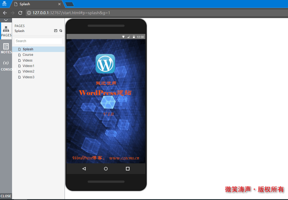Tap the Android Back navigation button

pos(84,169)
